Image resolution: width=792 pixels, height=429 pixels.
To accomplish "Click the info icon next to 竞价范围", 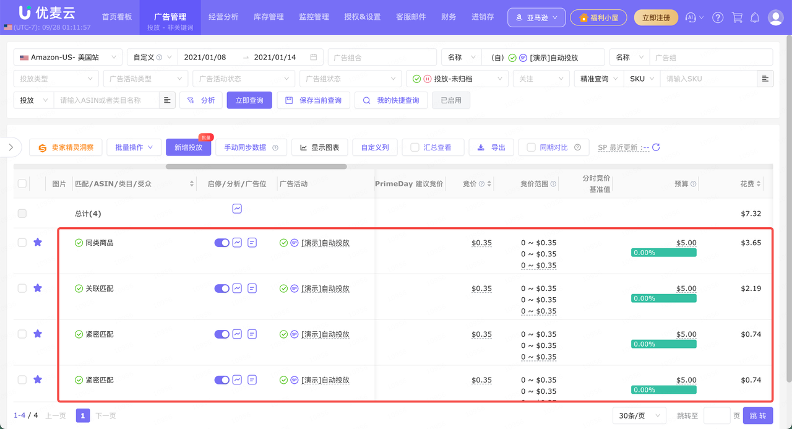I will pyautogui.click(x=553, y=184).
